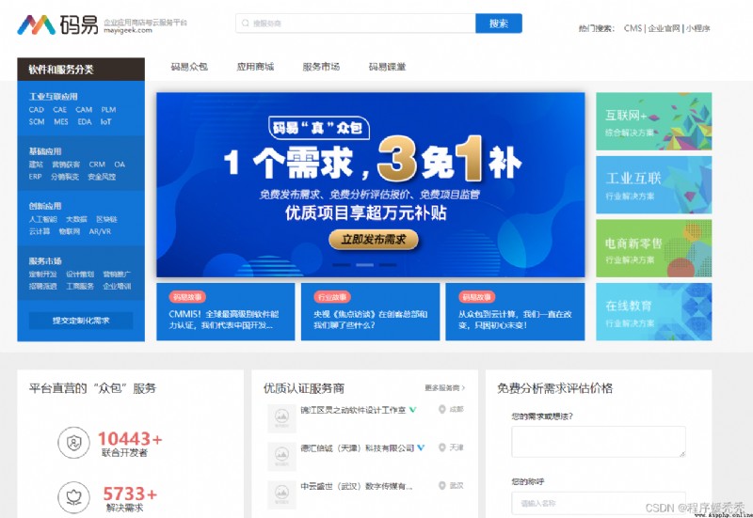753x518 pixels.
Task: Open the 从众包到云计算 story card
Action: 515,312
